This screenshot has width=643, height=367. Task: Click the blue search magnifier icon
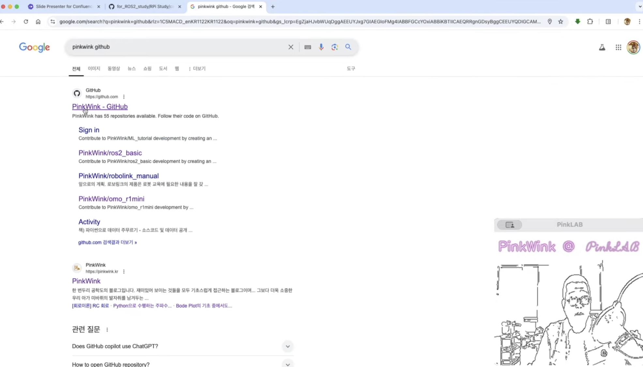(348, 47)
